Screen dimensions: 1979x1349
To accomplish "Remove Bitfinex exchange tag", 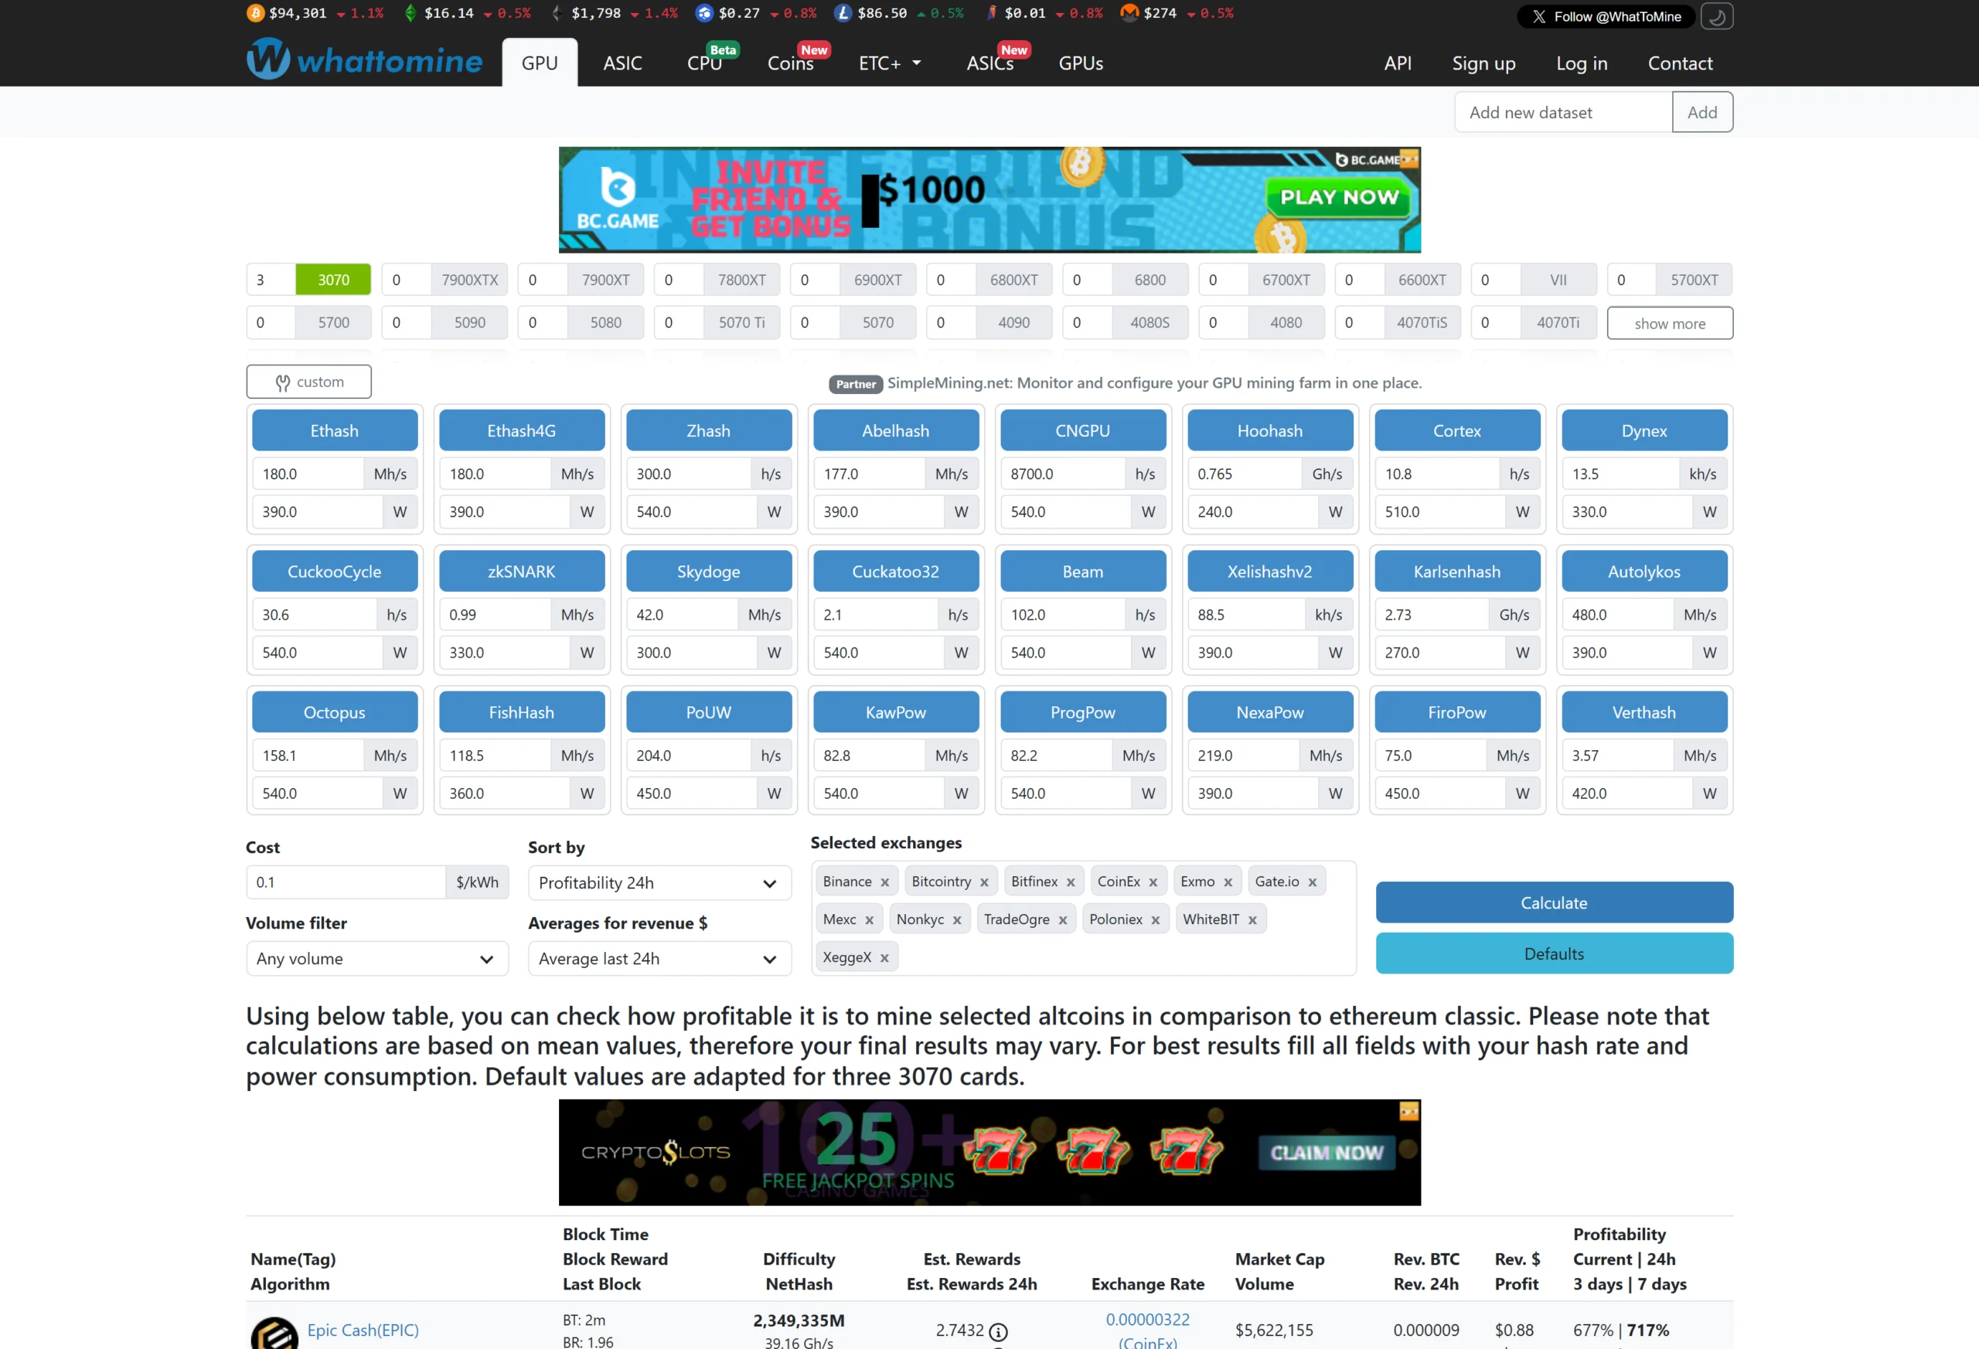I will (1071, 882).
